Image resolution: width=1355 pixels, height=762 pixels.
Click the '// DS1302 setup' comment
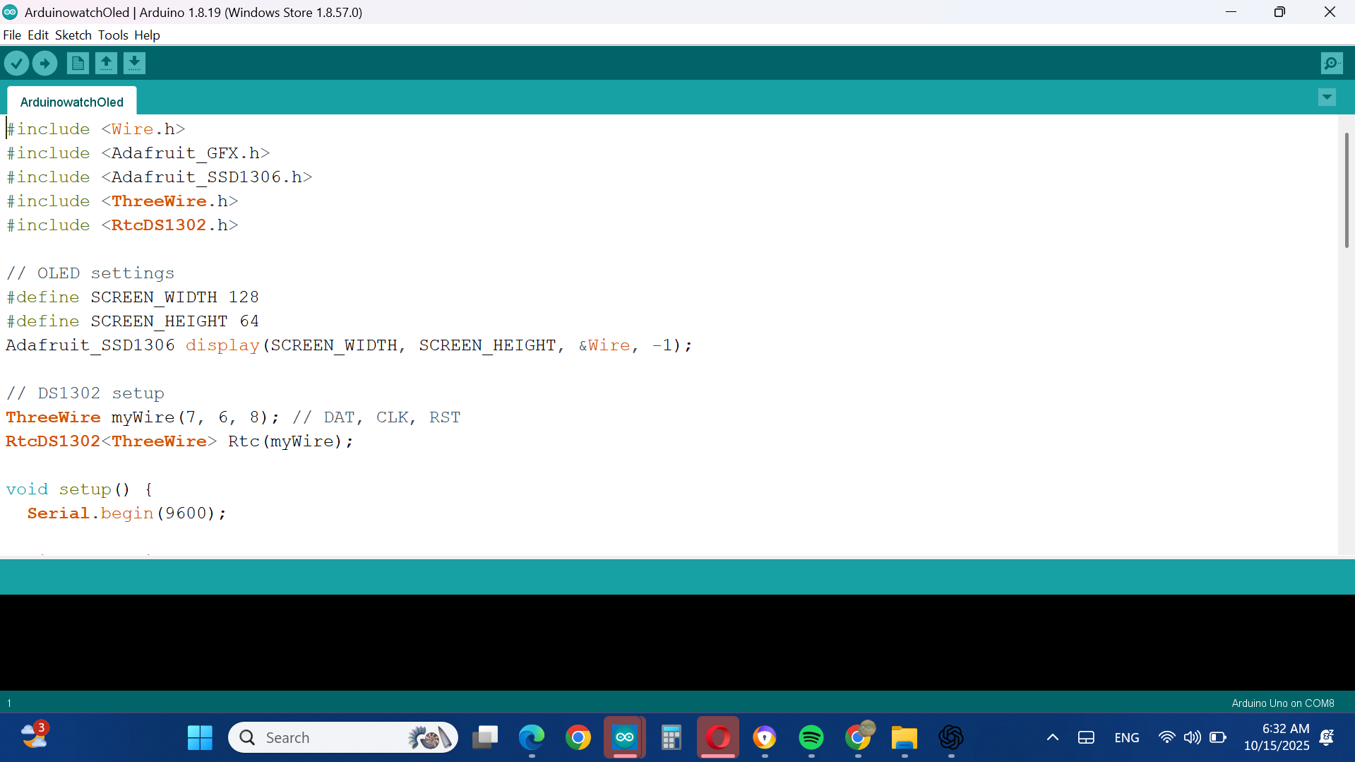[85, 393]
